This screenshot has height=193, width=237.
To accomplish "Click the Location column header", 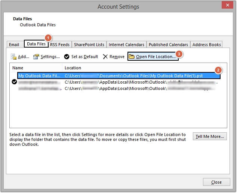I will pyautogui.click(x=73, y=68).
